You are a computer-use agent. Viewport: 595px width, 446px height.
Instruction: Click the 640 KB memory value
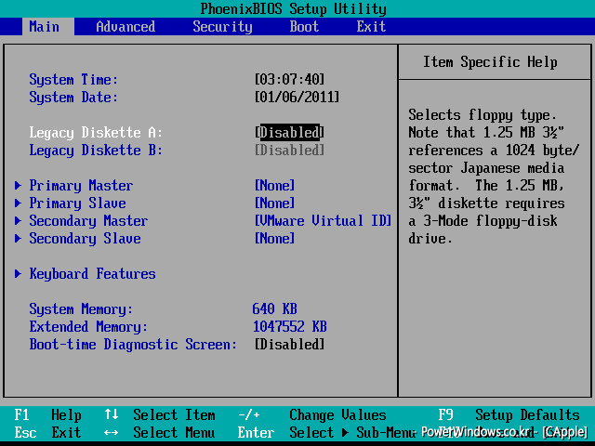click(x=275, y=309)
